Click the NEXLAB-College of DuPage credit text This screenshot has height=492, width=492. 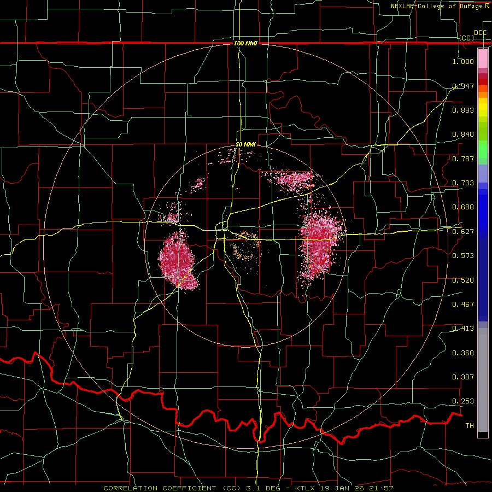(437, 6)
